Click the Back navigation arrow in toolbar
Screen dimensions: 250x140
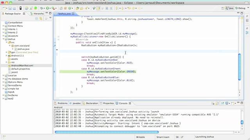click(x=134, y=8)
